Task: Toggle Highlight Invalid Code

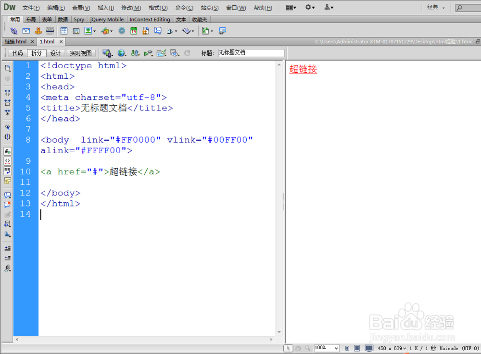Action: coord(7,161)
